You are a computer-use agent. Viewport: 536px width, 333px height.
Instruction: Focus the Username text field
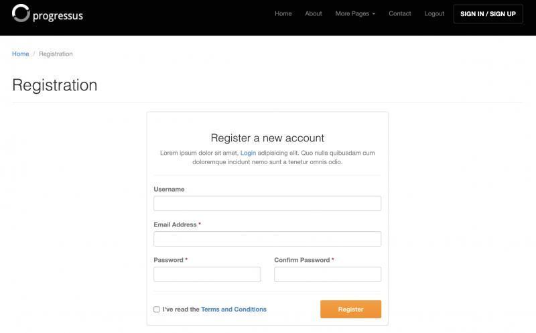[x=267, y=204]
